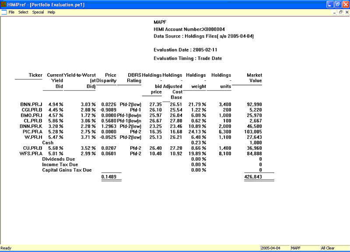The height and width of the screenshot is (252, 350).
Task: Click price disparity -0.9089 for CGI.PR.B
Action: (108, 110)
